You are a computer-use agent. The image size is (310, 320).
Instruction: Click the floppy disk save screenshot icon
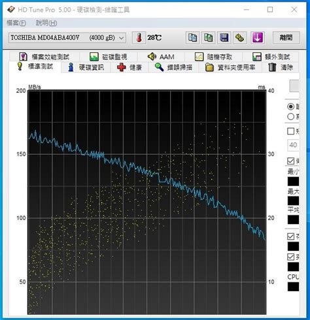click(x=224, y=38)
